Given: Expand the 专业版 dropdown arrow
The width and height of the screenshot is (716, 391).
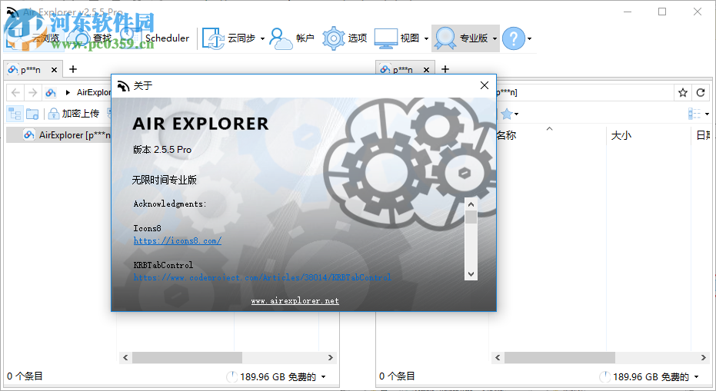Looking at the screenshot, I should pos(495,38).
